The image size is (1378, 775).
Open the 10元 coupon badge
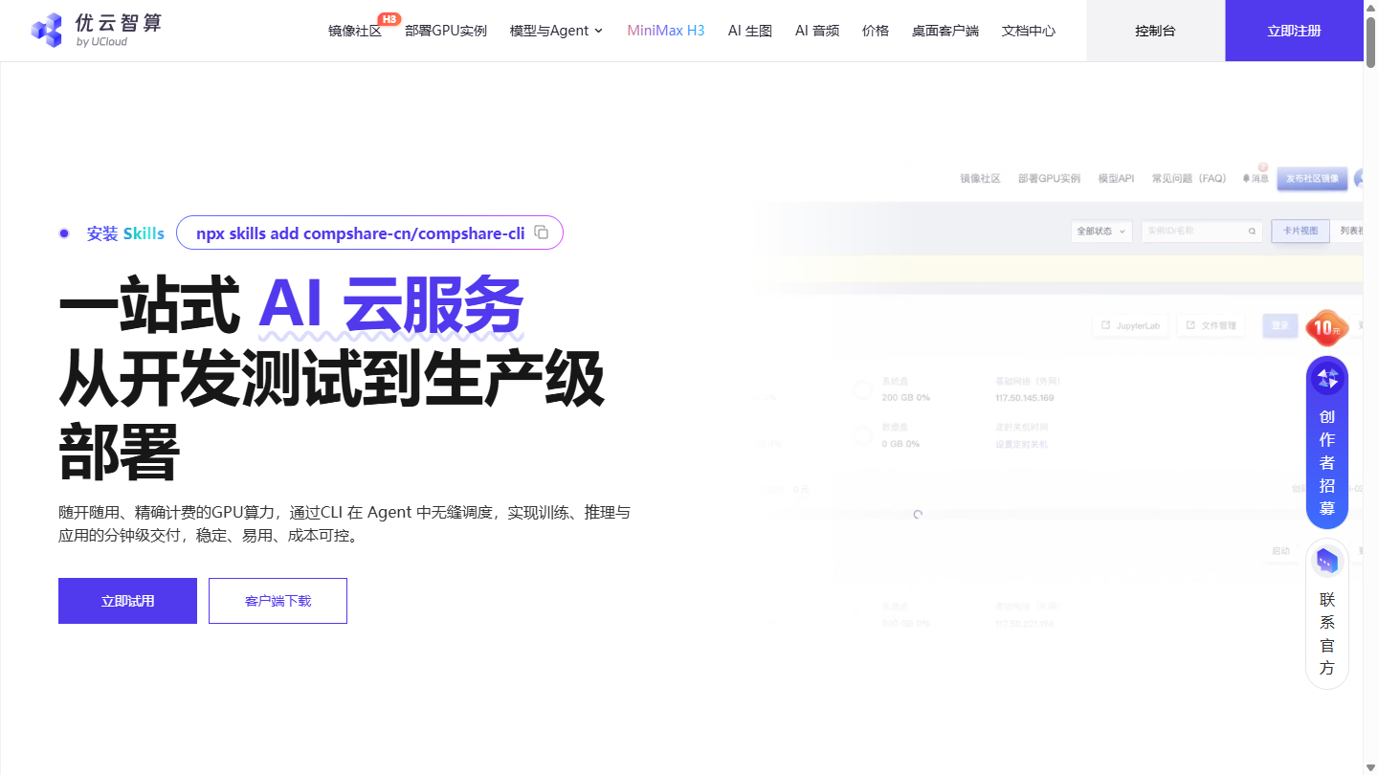[1326, 328]
